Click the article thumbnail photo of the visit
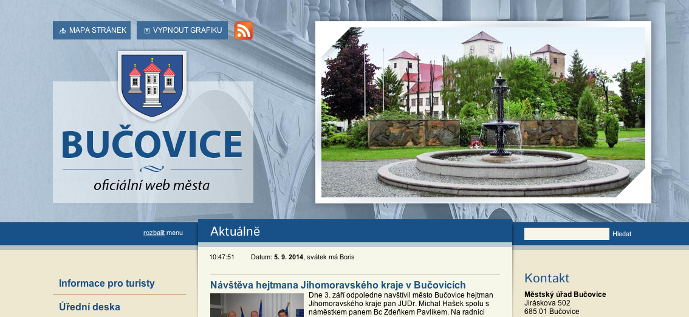This screenshot has width=689, height=317. click(256, 305)
